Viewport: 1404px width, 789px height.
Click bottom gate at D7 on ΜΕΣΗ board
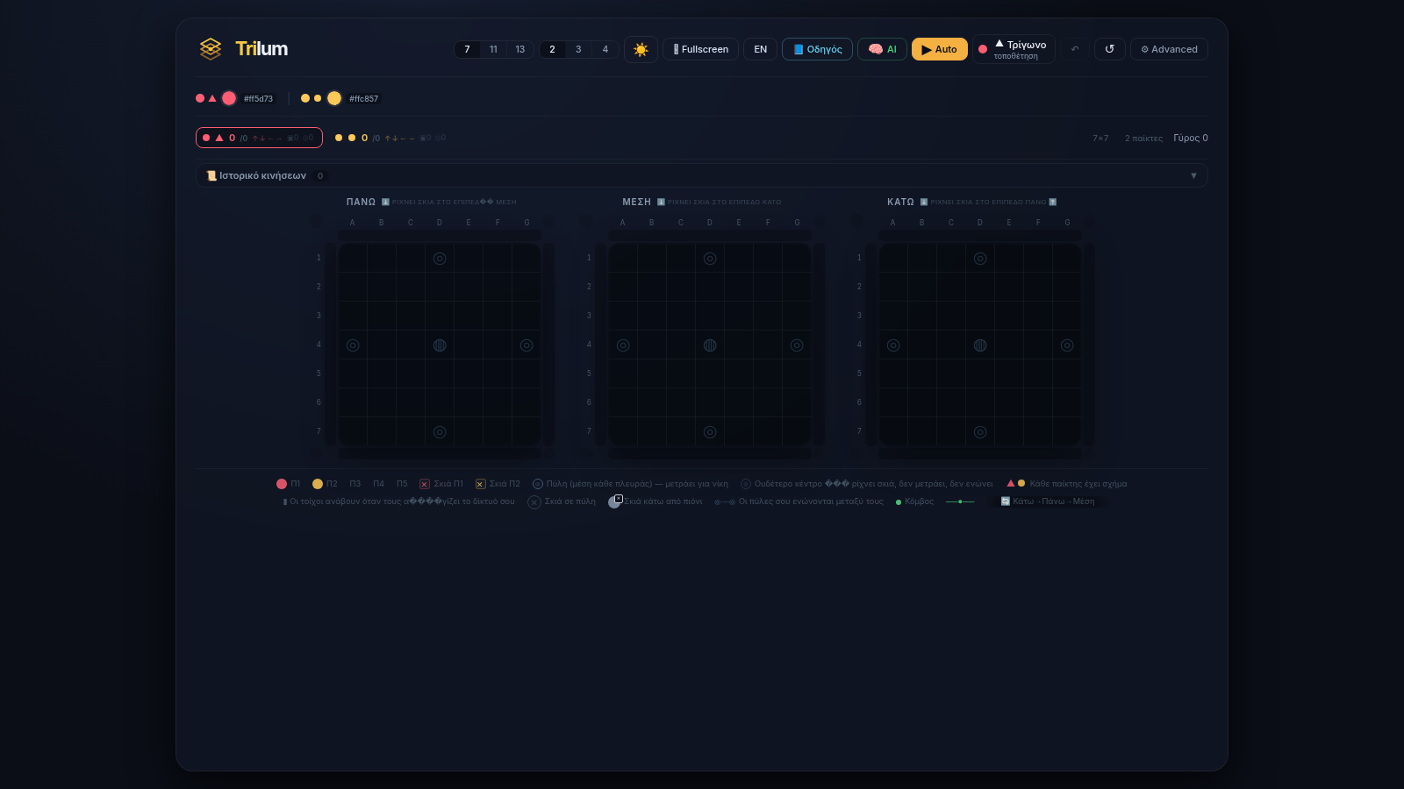[710, 432]
